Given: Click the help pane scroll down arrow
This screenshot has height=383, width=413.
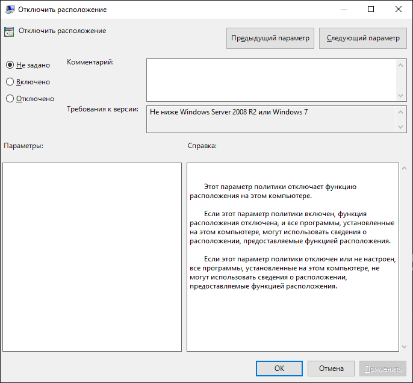Looking at the screenshot, I should point(405,347).
